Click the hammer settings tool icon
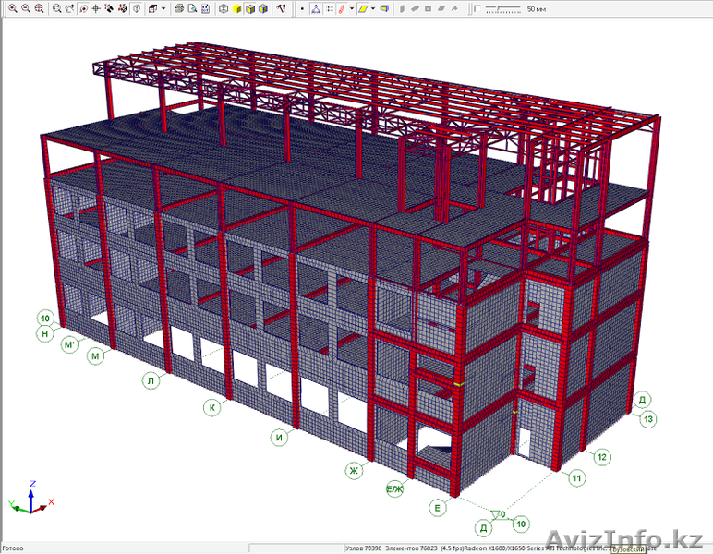 click(281, 8)
